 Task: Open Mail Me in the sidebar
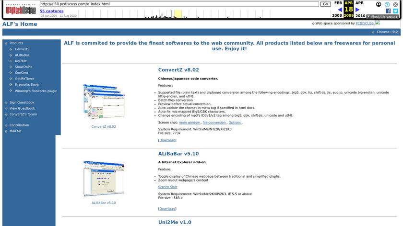15,131
